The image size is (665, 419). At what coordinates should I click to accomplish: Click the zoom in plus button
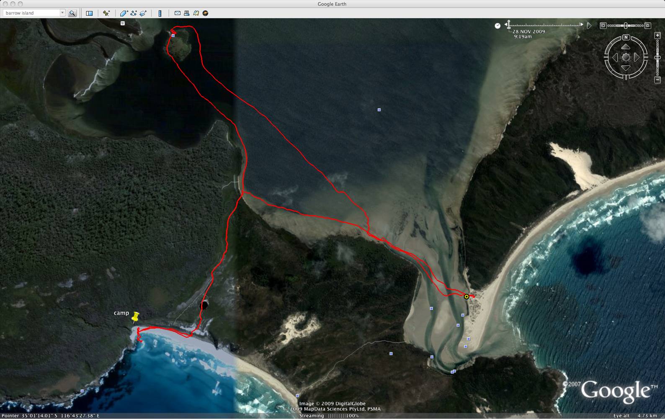[x=657, y=36]
